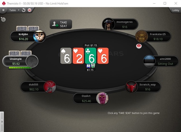The image size is (181, 132).
Task: Click the replay previous hand arrow icon
Action: (24, 10)
